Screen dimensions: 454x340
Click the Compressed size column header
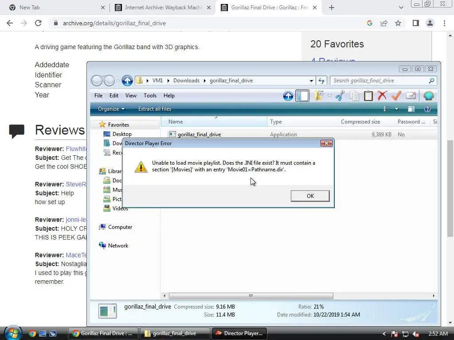click(x=366, y=122)
